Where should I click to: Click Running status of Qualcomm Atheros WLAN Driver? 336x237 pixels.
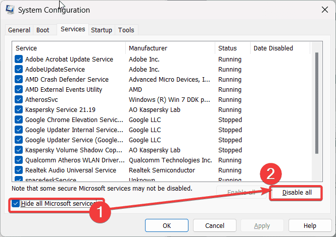[x=230, y=160]
